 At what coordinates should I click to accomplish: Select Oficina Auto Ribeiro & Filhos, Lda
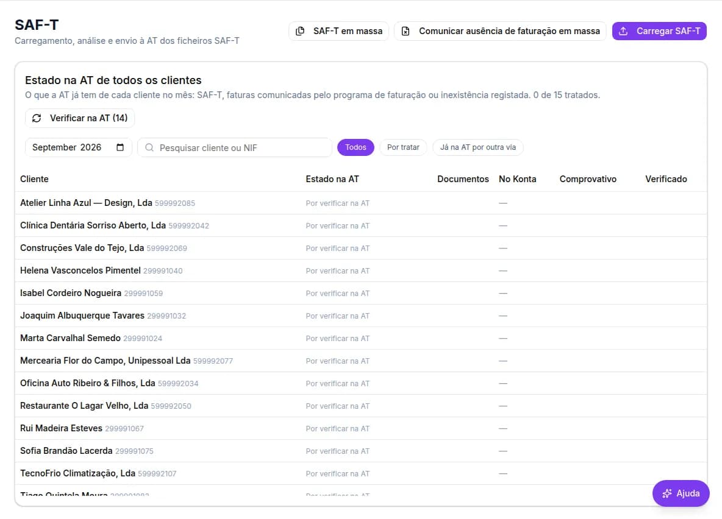[87, 383]
